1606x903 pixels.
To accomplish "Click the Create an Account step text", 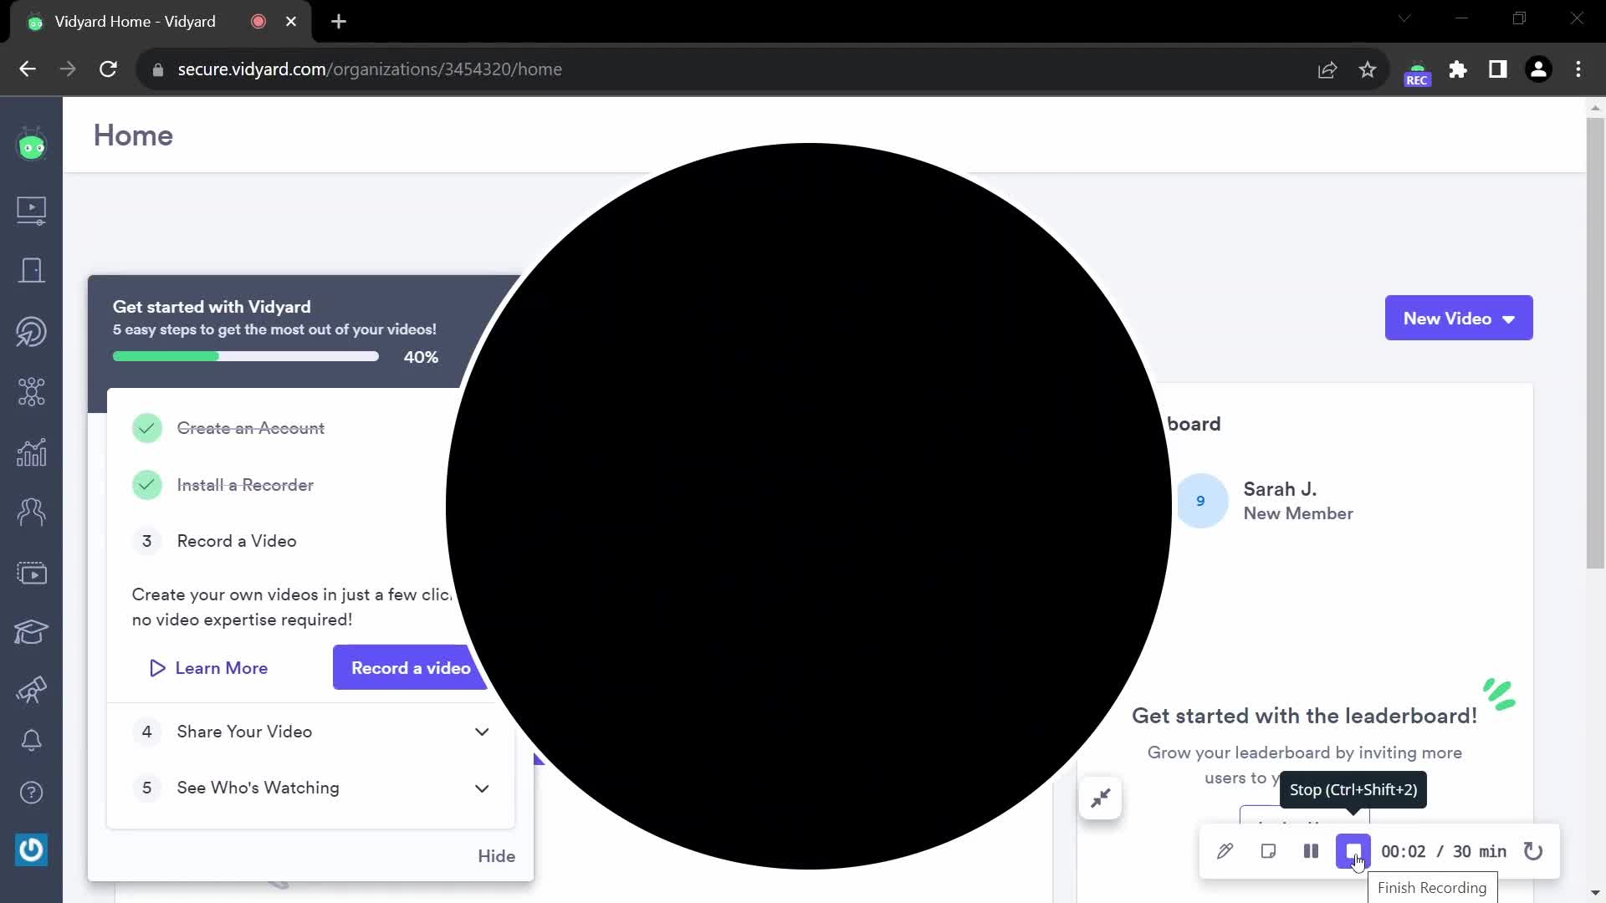I will 250,428.
